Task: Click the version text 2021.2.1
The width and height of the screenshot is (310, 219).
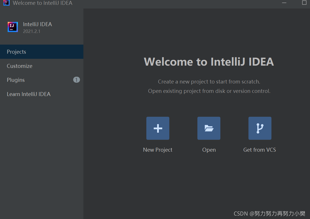Action: click(32, 31)
